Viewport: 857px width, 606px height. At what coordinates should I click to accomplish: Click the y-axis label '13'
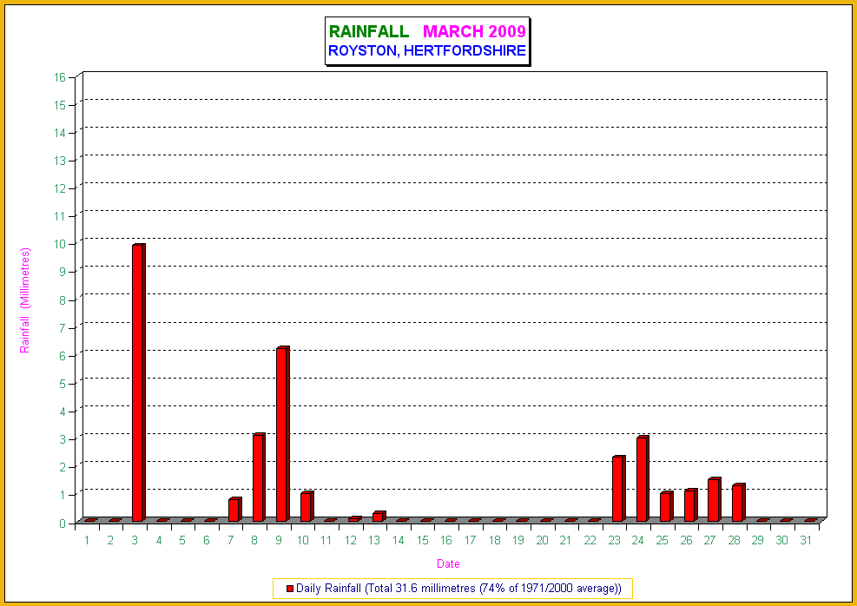(60, 161)
